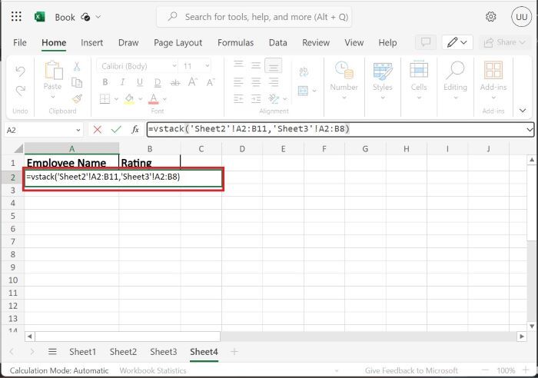
Task: Click the Borders icon
Action: pyautogui.click(x=105, y=99)
